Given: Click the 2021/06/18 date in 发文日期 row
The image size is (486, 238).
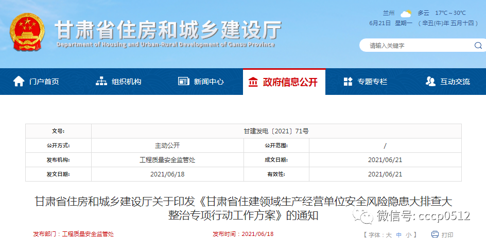Looking at the screenshot, I should [167, 174].
